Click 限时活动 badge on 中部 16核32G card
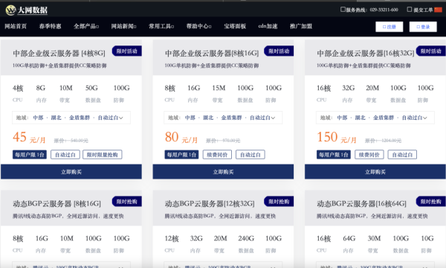The width and height of the screenshot is (446, 268). [430, 51]
